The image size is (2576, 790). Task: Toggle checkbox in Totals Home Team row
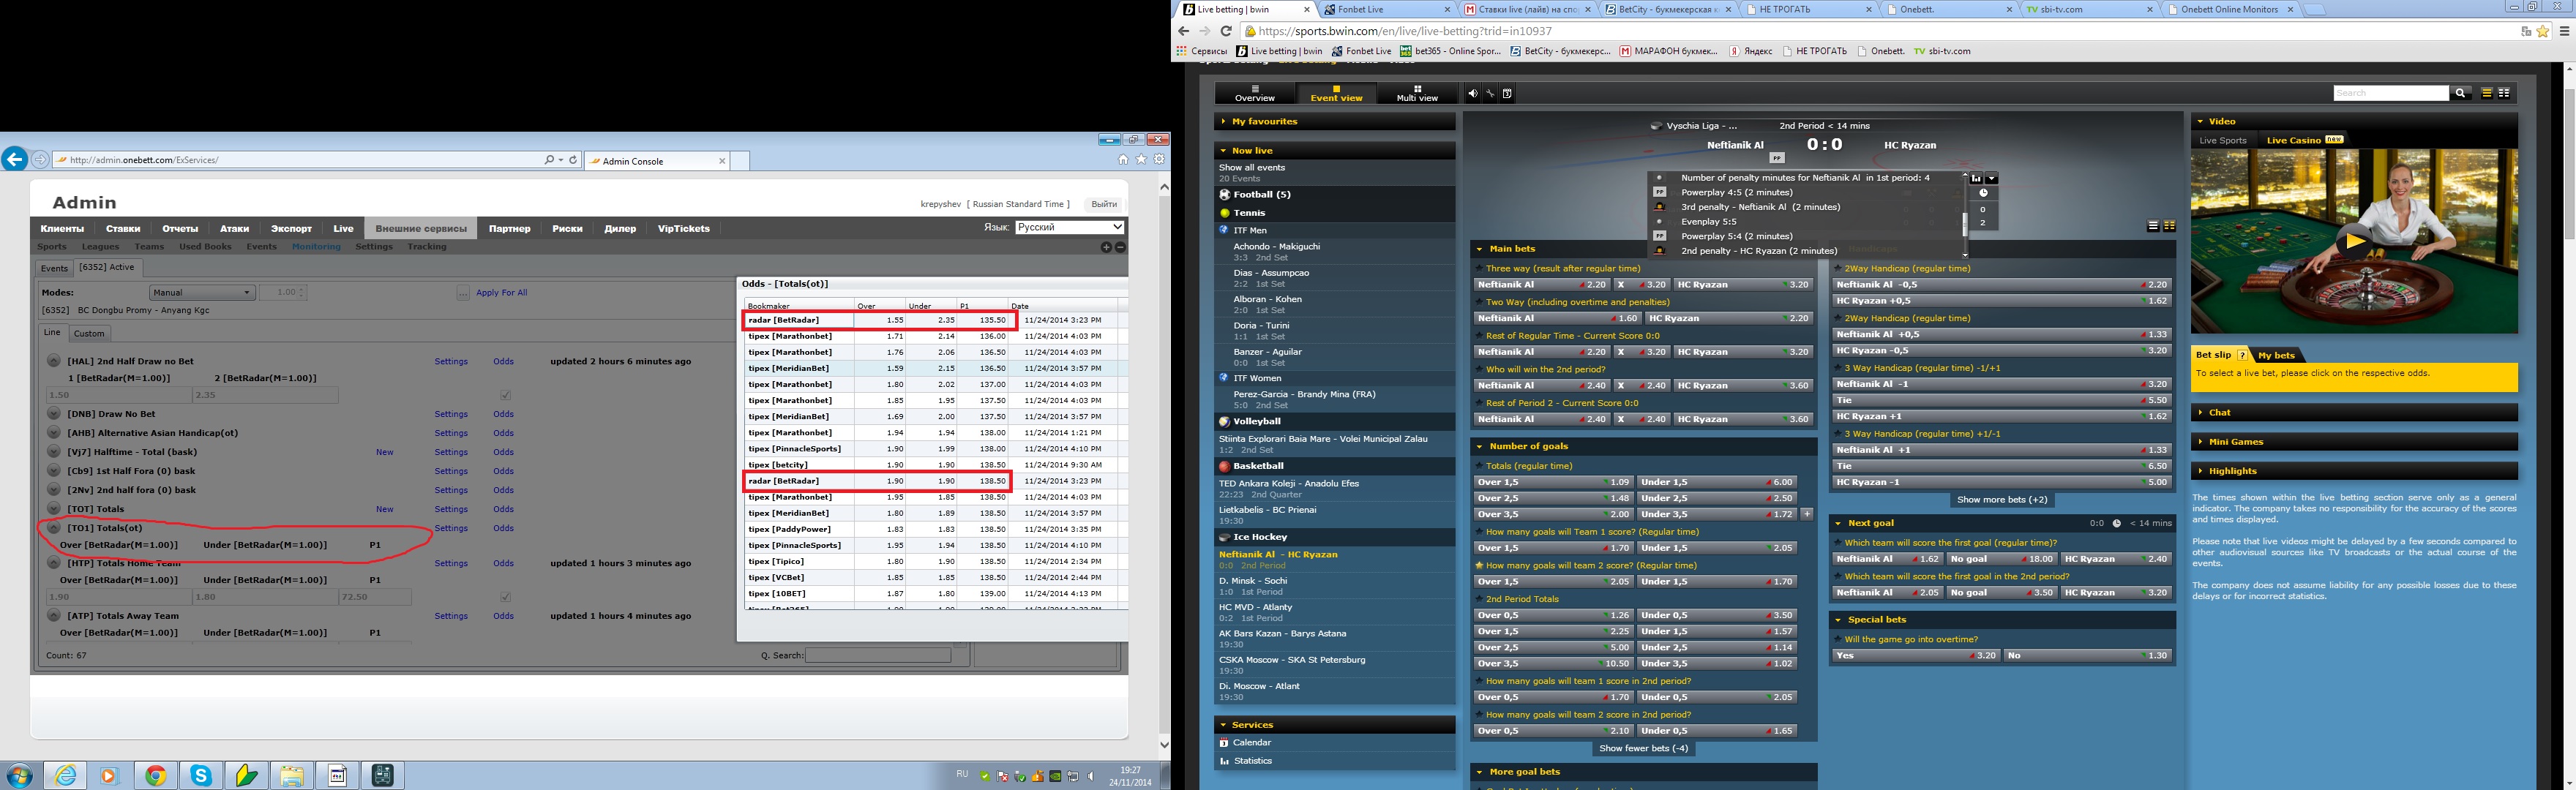(505, 597)
